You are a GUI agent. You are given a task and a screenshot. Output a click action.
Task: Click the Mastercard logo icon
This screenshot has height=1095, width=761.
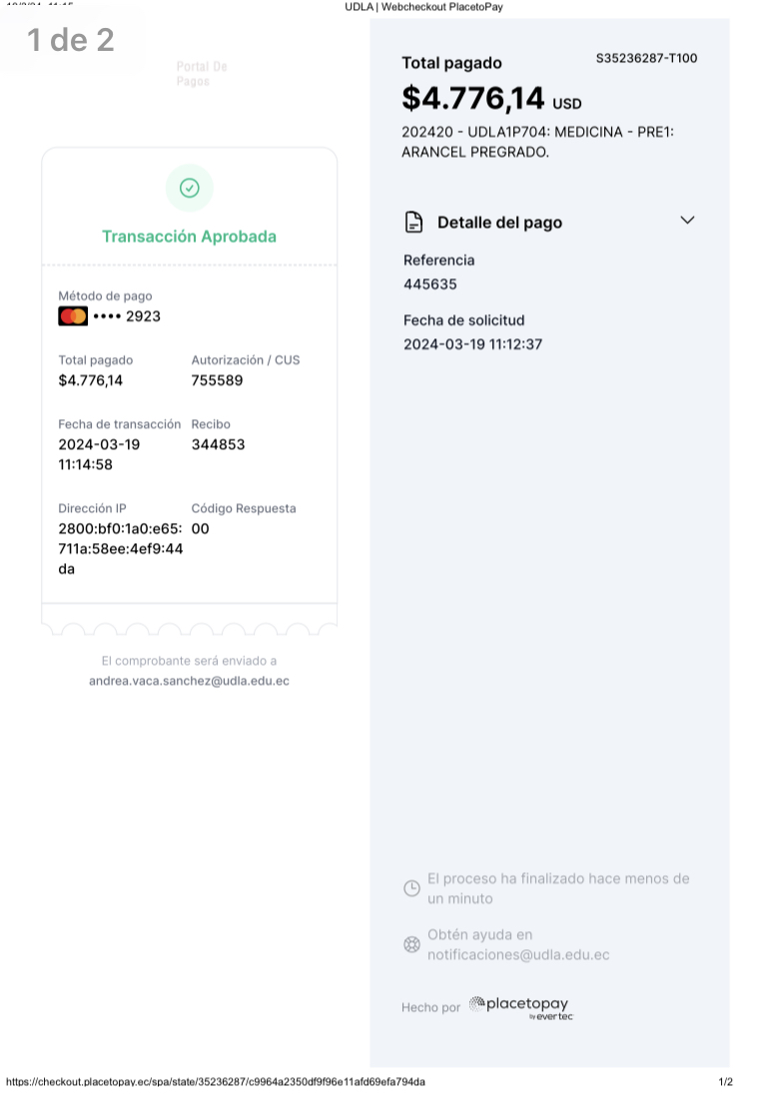click(x=73, y=316)
